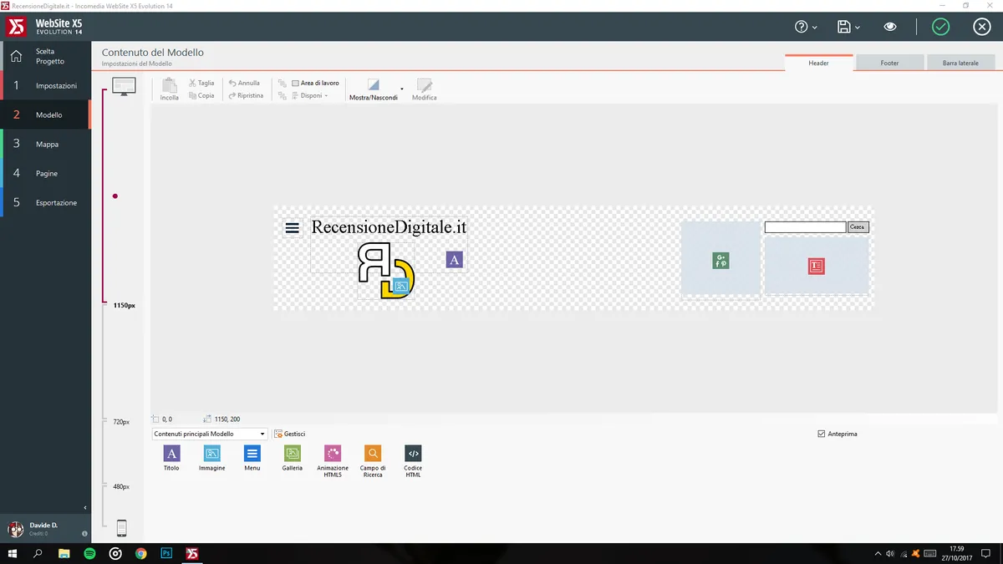
Task: Click the Incolla paste button
Action: click(x=170, y=89)
